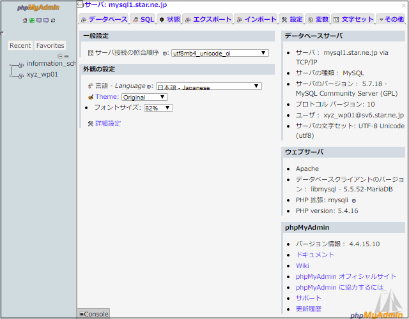
Task: Switch to the データベース tab
Action: click(x=104, y=19)
